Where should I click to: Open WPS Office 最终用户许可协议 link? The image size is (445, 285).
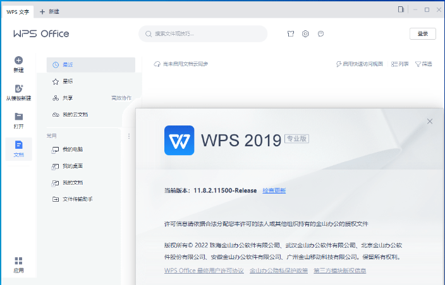pos(204,270)
